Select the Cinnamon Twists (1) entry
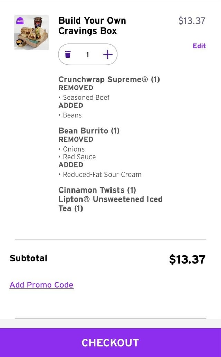Screen dimensions: 221x357 97,190
